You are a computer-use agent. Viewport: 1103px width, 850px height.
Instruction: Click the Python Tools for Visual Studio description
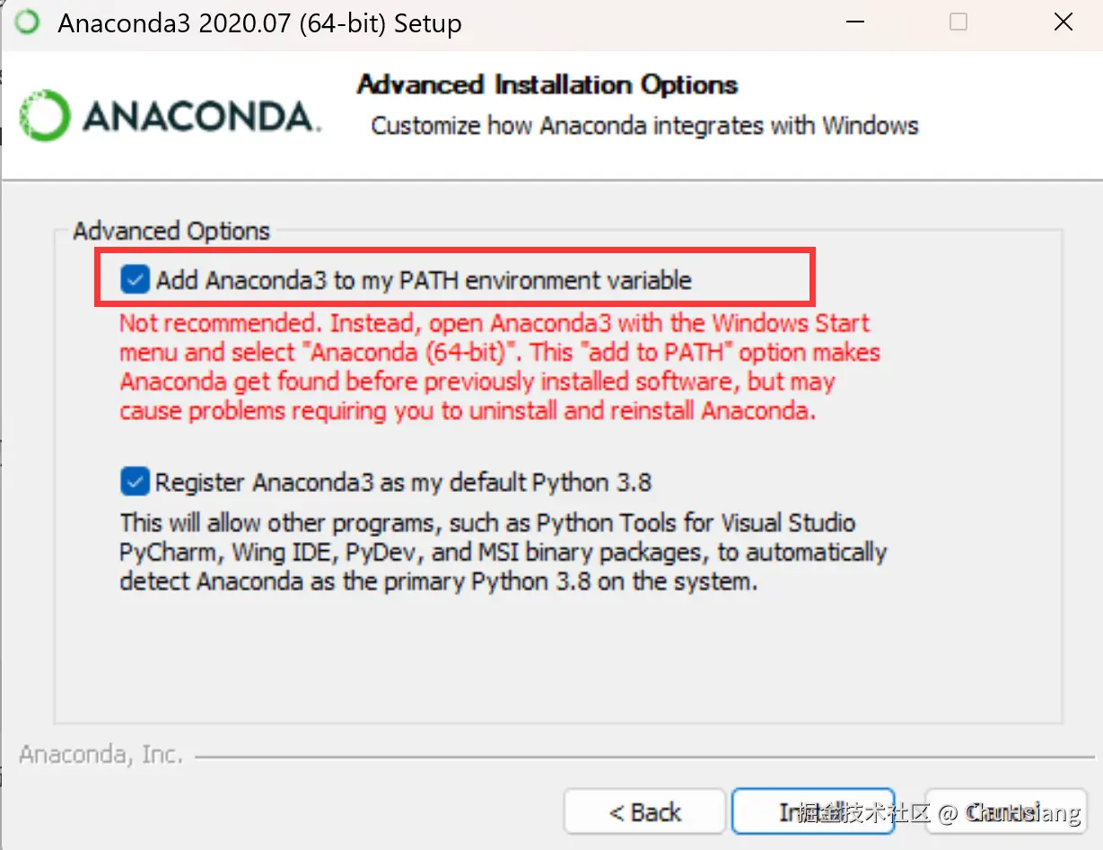[x=503, y=551]
